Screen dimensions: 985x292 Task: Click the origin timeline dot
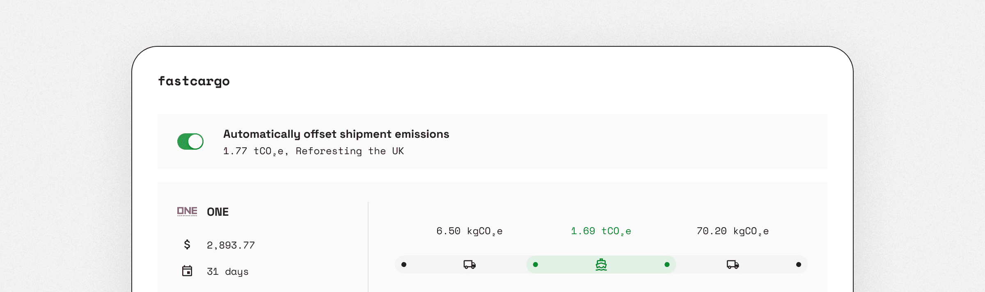[404, 265]
